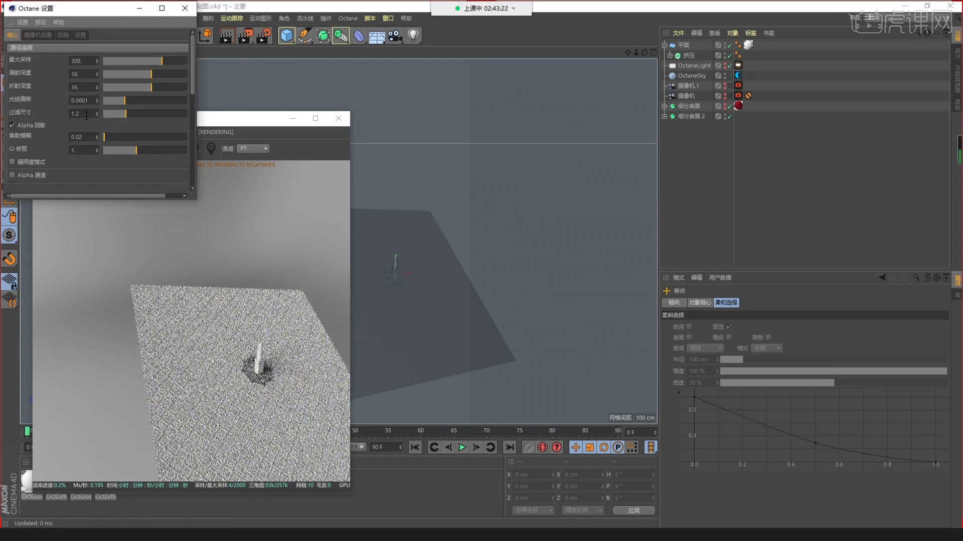Toggle the 表面 checkbox
Viewport: 963px width, 541px height.
coord(689,337)
